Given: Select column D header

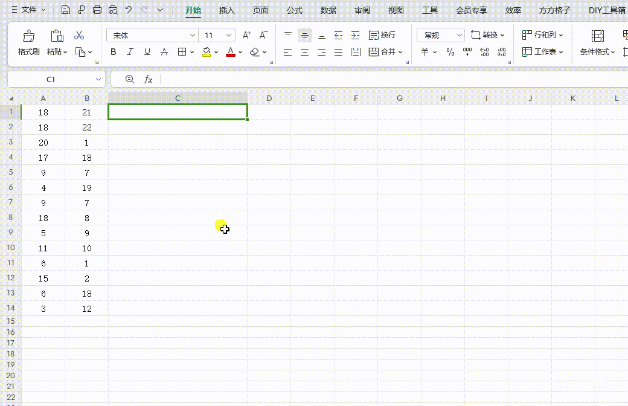Looking at the screenshot, I should pos(269,98).
